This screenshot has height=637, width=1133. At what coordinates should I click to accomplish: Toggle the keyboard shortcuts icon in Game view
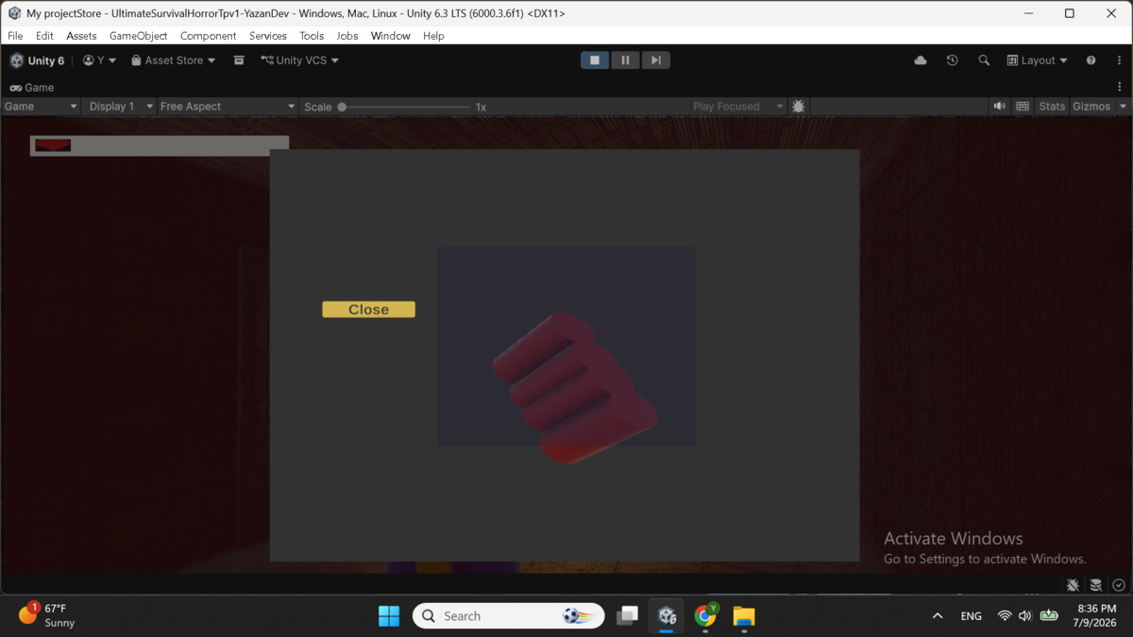click(x=1023, y=107)
